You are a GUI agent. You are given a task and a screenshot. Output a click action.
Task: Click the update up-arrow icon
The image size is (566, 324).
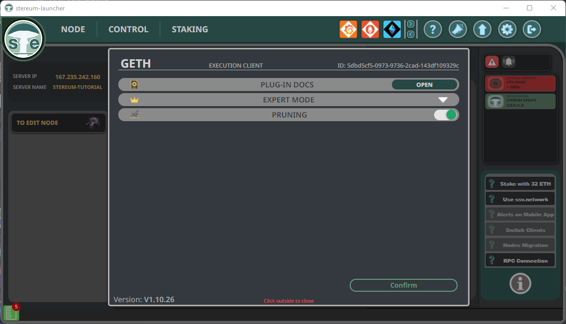482,29
